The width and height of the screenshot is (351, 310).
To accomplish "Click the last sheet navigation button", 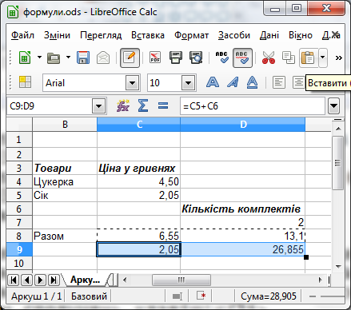I will (54, 280).
